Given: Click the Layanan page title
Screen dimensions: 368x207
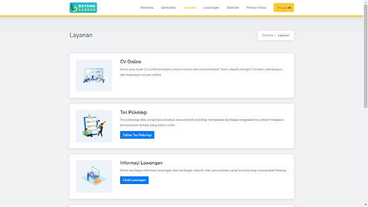Looking at the screenshot, I should pos(81,35).
